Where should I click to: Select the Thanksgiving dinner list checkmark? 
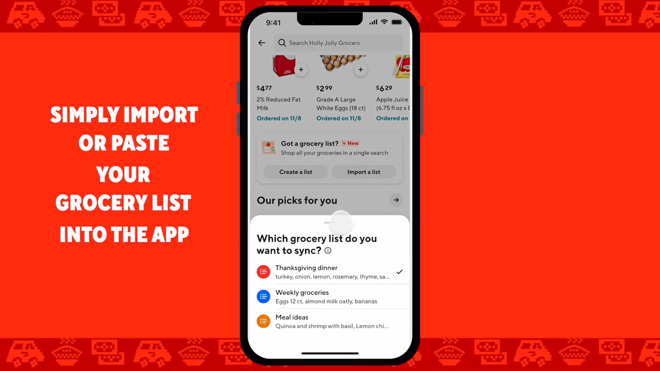[x=399, y=271]
